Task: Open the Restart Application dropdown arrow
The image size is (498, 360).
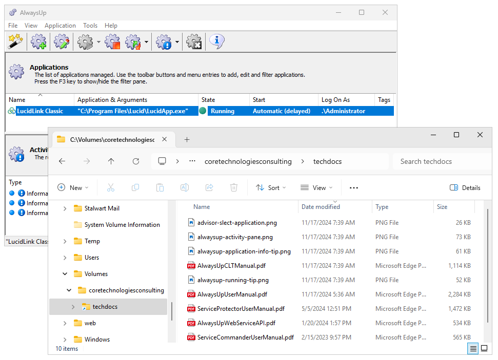Action: [x=146, y=42]
